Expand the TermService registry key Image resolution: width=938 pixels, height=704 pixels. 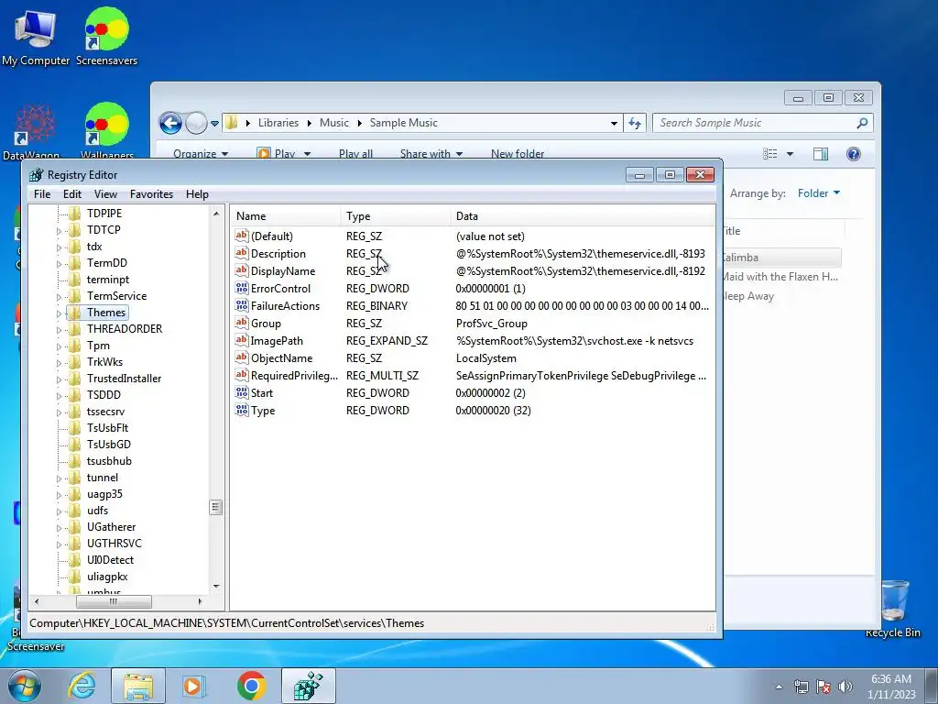tap(59, 297)
